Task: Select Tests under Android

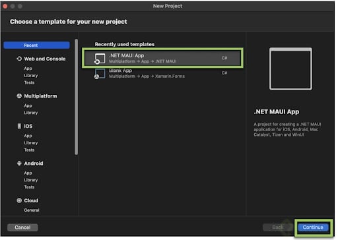Action: pyautogui.click(x=29, y=187)
